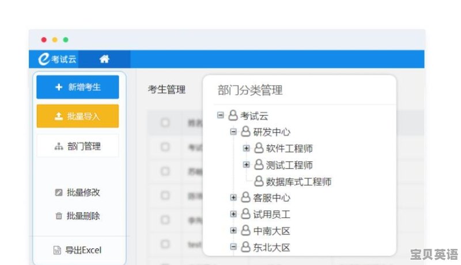Select the 客服中心 department label
The image size is (461, 265).
[271, 198]
